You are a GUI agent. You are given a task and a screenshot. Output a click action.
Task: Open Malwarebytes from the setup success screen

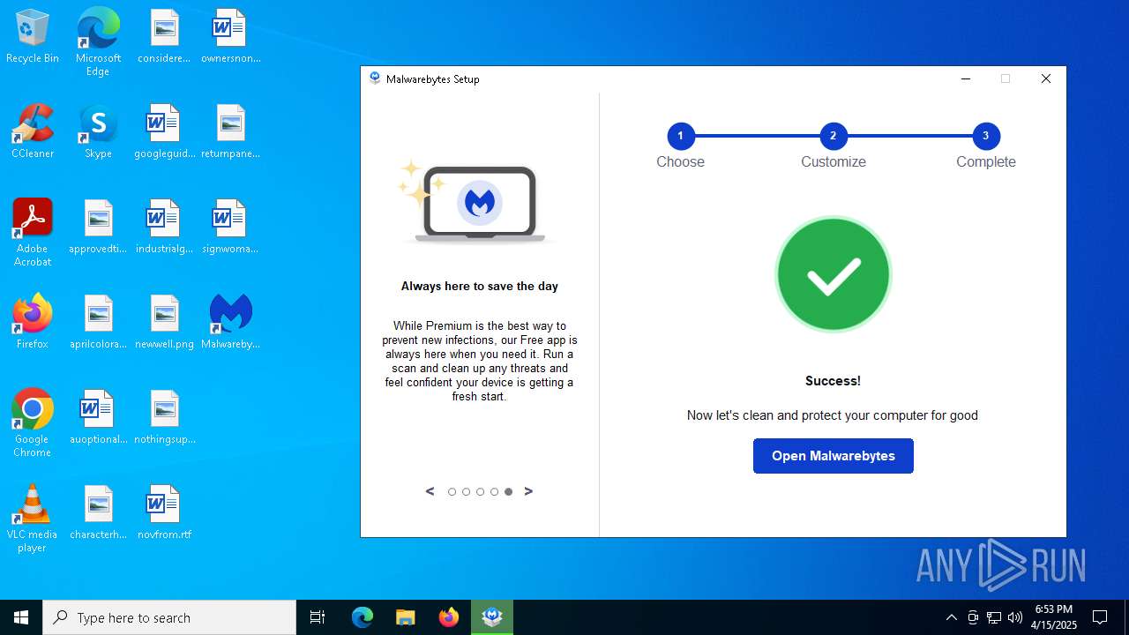click(x=833, y=456)
